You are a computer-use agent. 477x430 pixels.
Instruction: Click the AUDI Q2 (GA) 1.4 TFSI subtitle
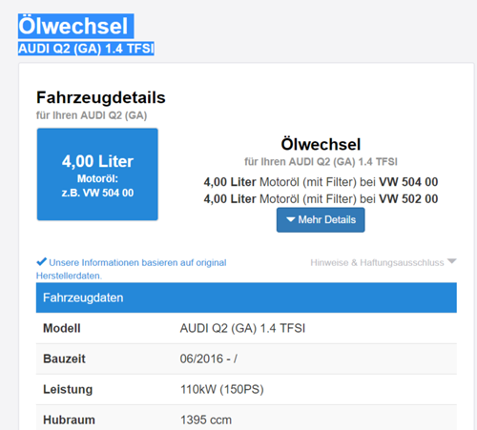tap(86, 49)
